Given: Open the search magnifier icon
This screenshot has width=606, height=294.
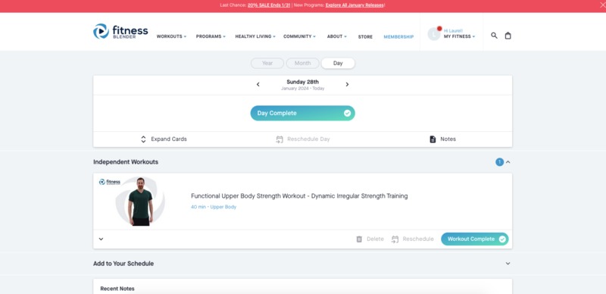Looking at the screenshot, I should 494,36.
